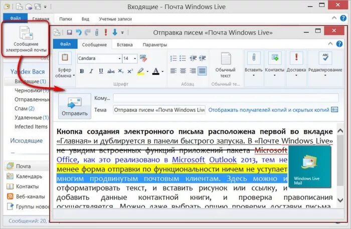351x229 pixels.
Task: Set high priority with red exclamation in quick toolbar
Action: coord(106,32)
